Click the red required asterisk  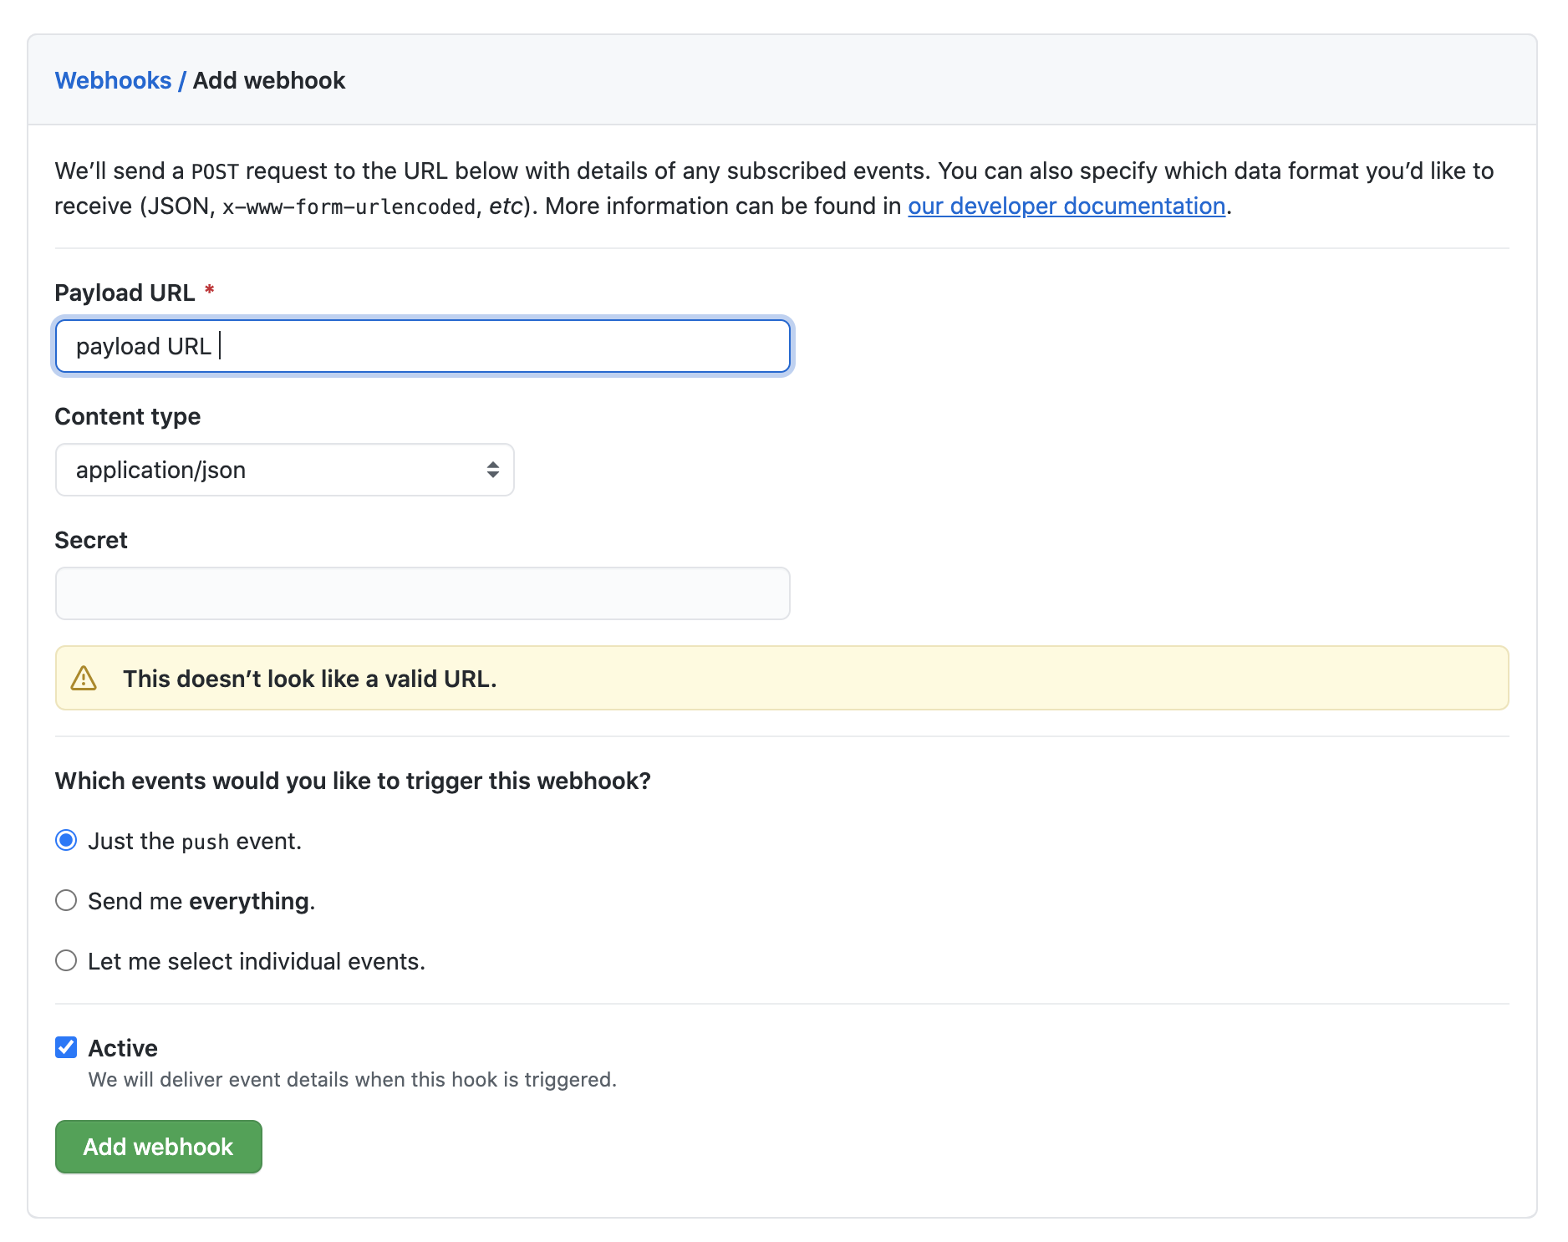pos(210,291)
